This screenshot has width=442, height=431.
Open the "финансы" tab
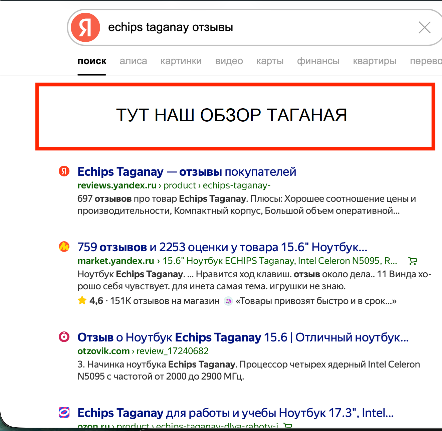point(318,61)
